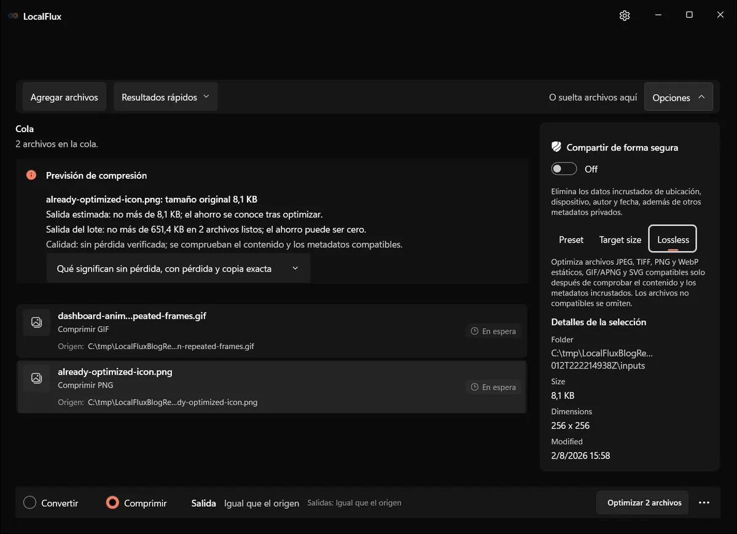Click the image icon for already-optimized-icon.png row
The width and height of the screenshot is (737, 534).
pos(36,378)
